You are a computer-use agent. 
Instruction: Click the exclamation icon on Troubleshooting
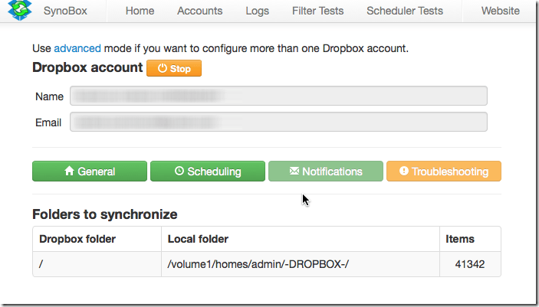[x=404, y=171]
